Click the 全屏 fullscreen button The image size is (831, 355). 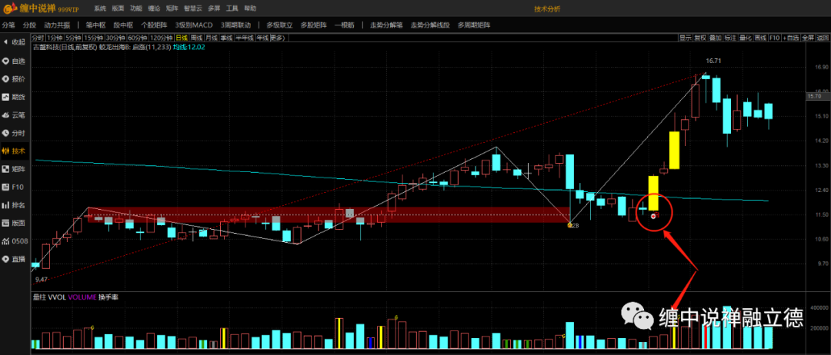(x=808, y=38)
